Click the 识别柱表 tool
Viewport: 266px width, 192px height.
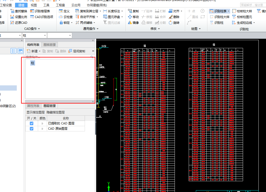click(218, 11)
